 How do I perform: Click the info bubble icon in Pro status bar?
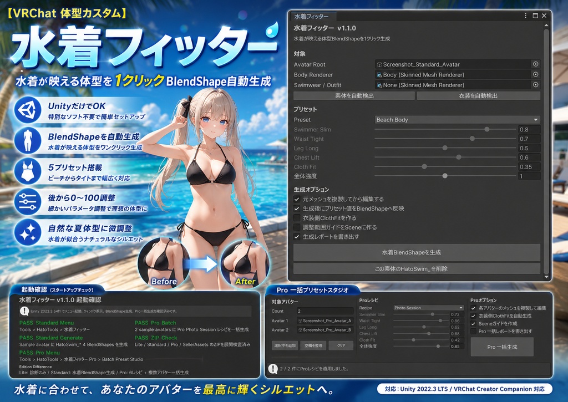tap(273, 369)
